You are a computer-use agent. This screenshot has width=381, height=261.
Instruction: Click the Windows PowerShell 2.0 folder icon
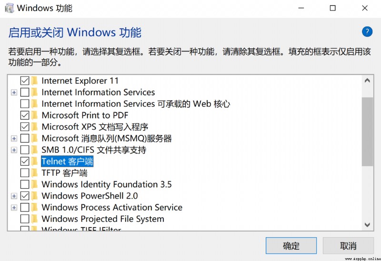34,196
